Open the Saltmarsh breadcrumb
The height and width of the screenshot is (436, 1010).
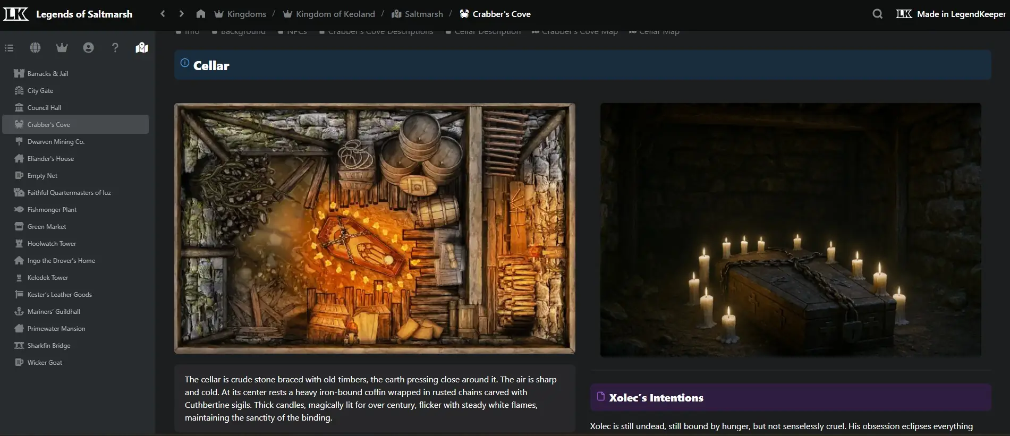(423, 14)
